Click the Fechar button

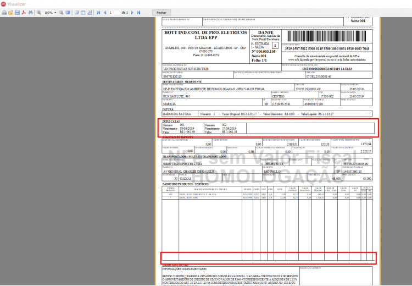[x=162, y=13]
